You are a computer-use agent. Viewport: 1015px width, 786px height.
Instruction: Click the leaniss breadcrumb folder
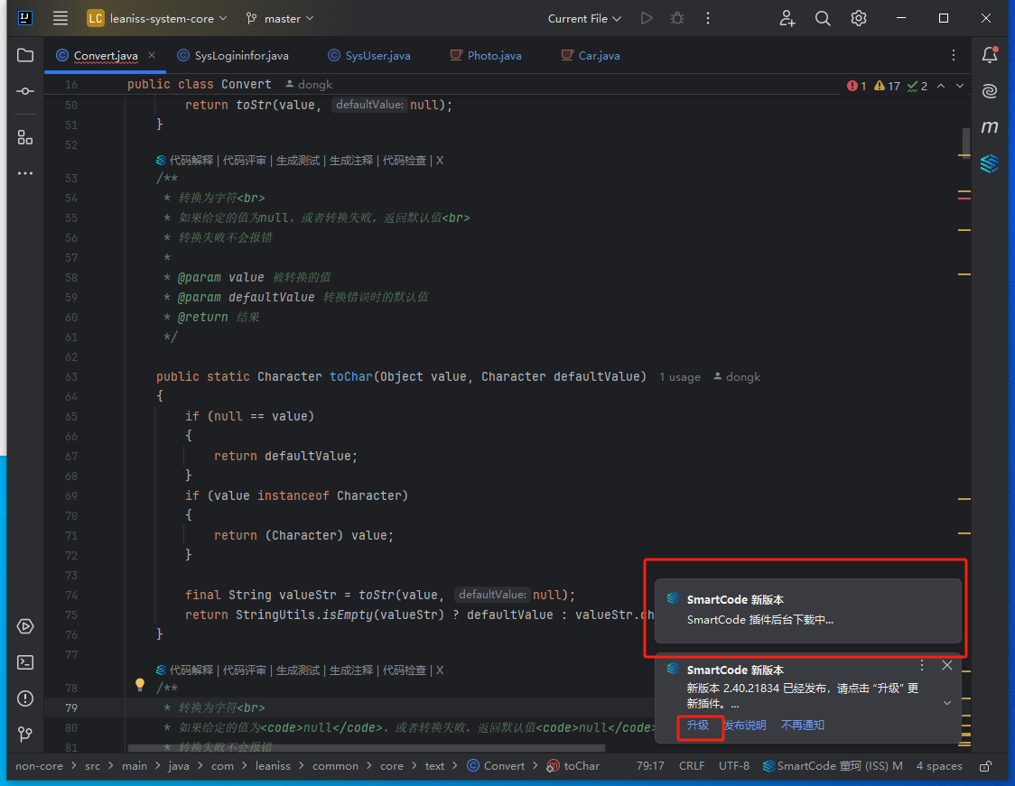[x=273, y=766]
